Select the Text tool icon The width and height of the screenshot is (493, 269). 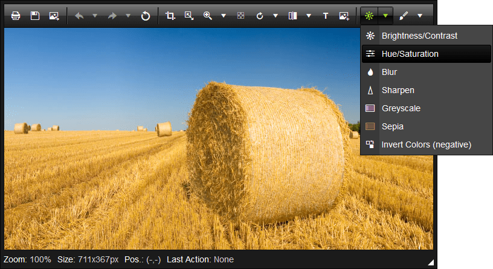pos(326,16)
